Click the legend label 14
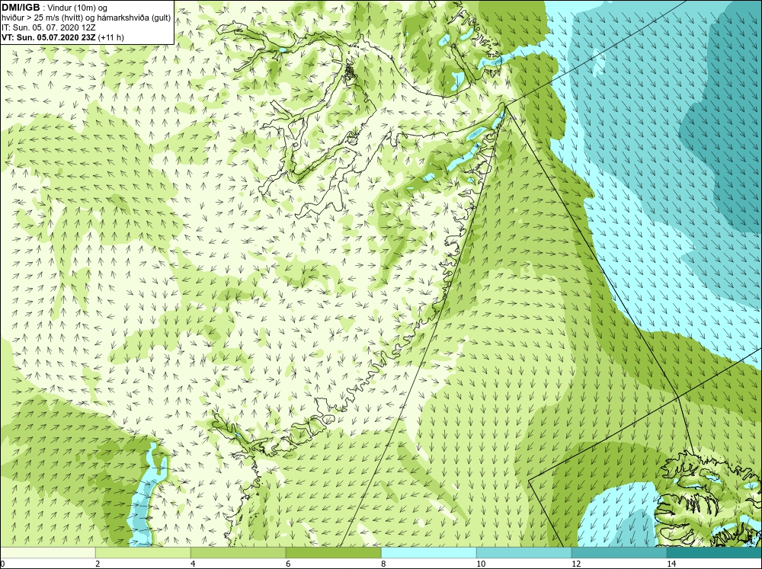Image resolution: width=762 pixels, height=569 pixels. point(671,564)
